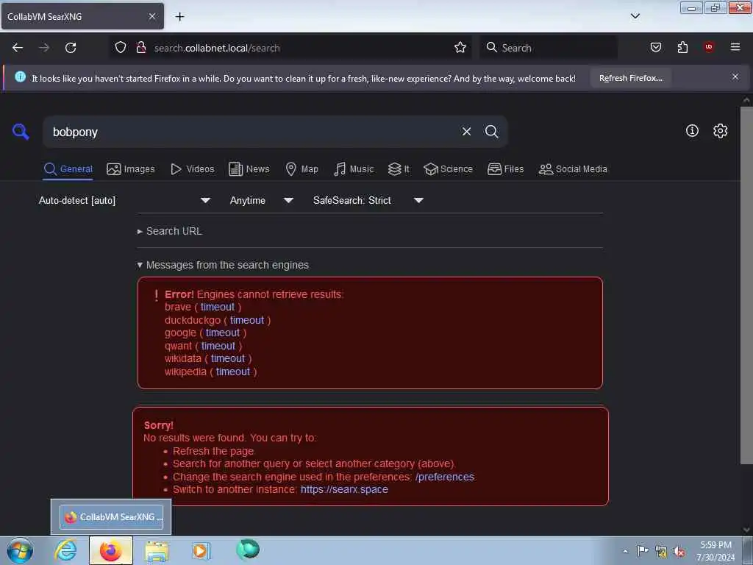
Task: Show hidden system tray icons
Action: pos(625,551)
